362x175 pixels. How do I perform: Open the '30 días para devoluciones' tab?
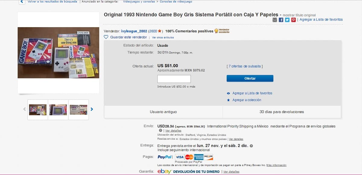(282, 112)
